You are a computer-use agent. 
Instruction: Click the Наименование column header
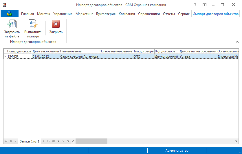(x=79, y=51)
